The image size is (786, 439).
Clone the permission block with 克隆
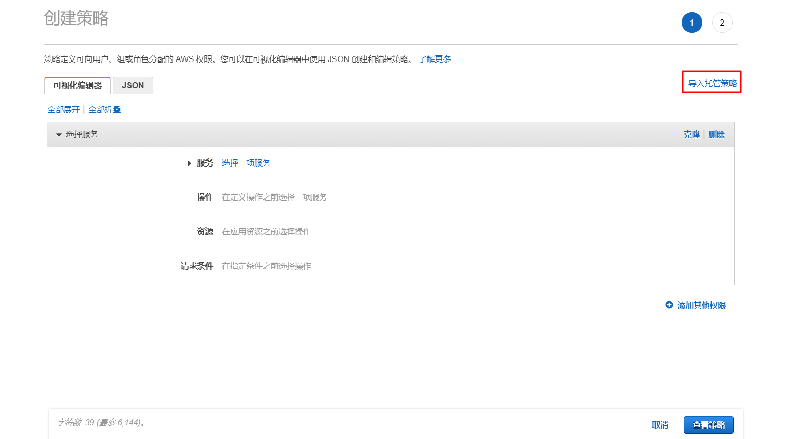[x=691, y=134]
